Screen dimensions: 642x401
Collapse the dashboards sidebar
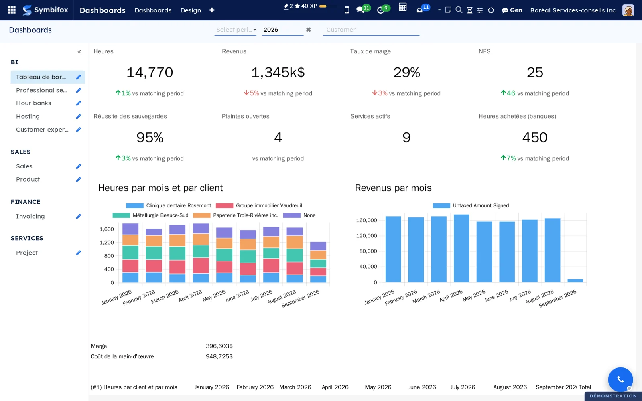(x=79, y=51)
